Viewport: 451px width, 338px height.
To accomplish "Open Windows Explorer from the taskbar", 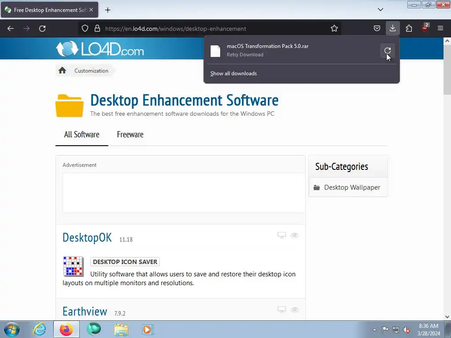I will tap(121, 330).
